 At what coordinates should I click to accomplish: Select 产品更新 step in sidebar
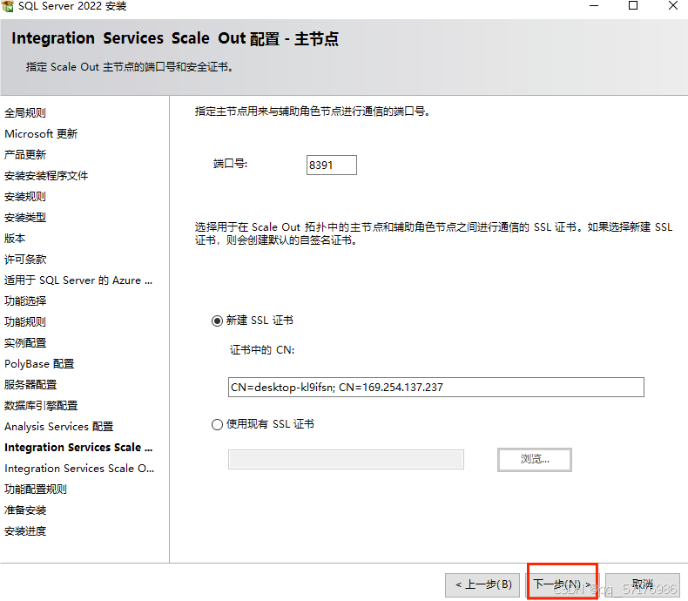(25, 154)
